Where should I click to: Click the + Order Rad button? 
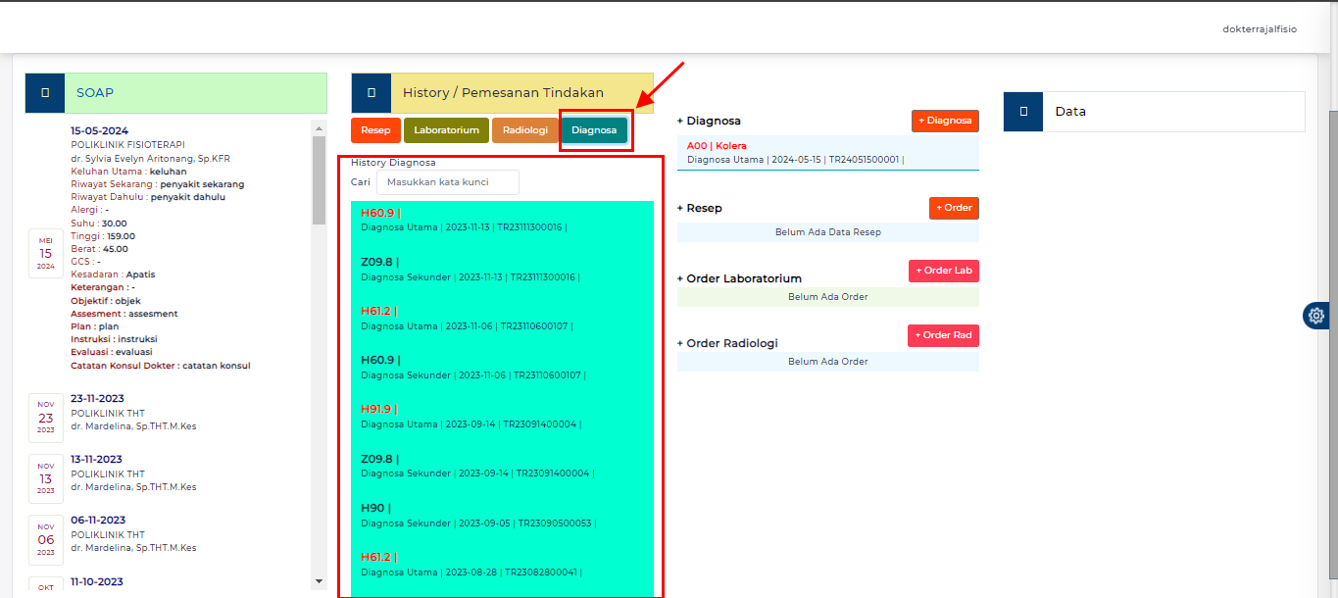(x=942, y=334)
